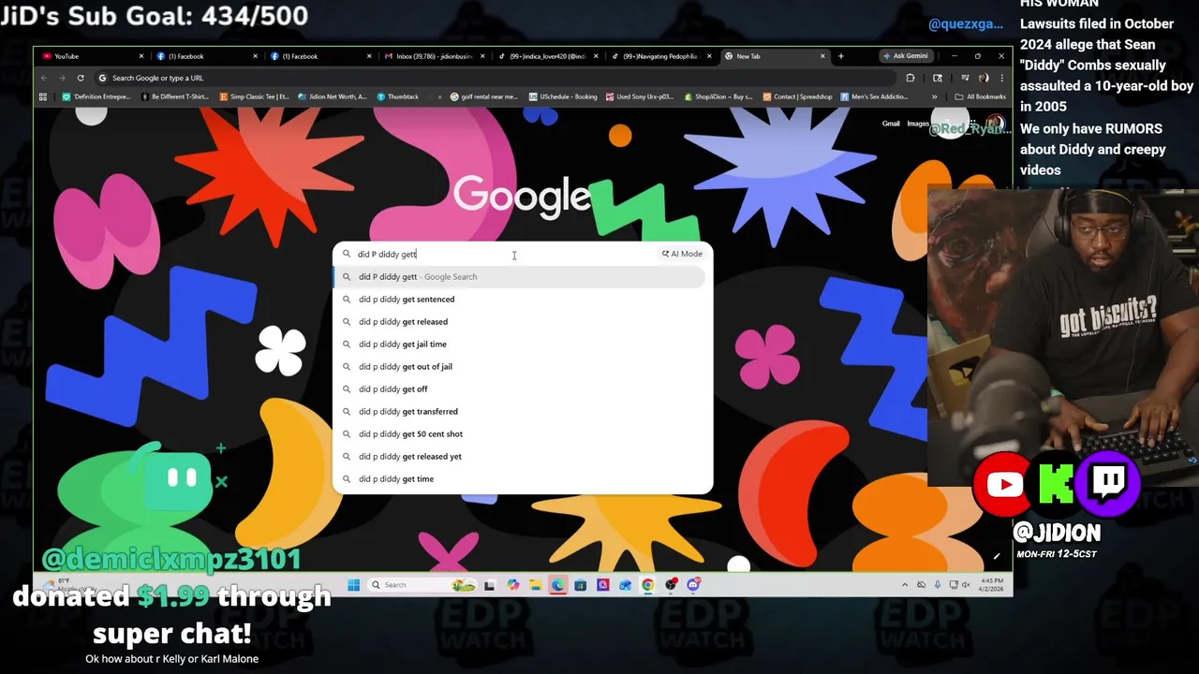Open the Chrome extensions puzzle icon
Image resolution: width=1199 pixels, height=674 pixels.
click(x=910, y=78)
